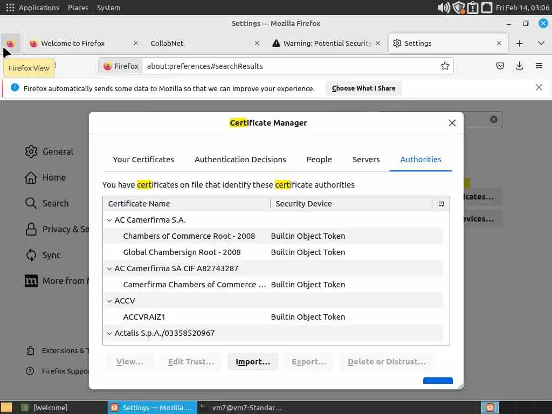Sort by Security Device column header
This screenshot has height=414, width=552.
coord(351,204)
